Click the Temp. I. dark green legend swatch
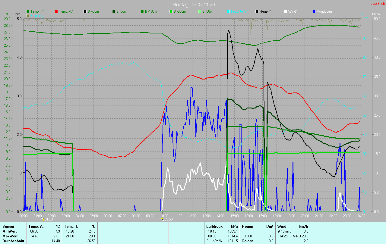 pos(28,11)
